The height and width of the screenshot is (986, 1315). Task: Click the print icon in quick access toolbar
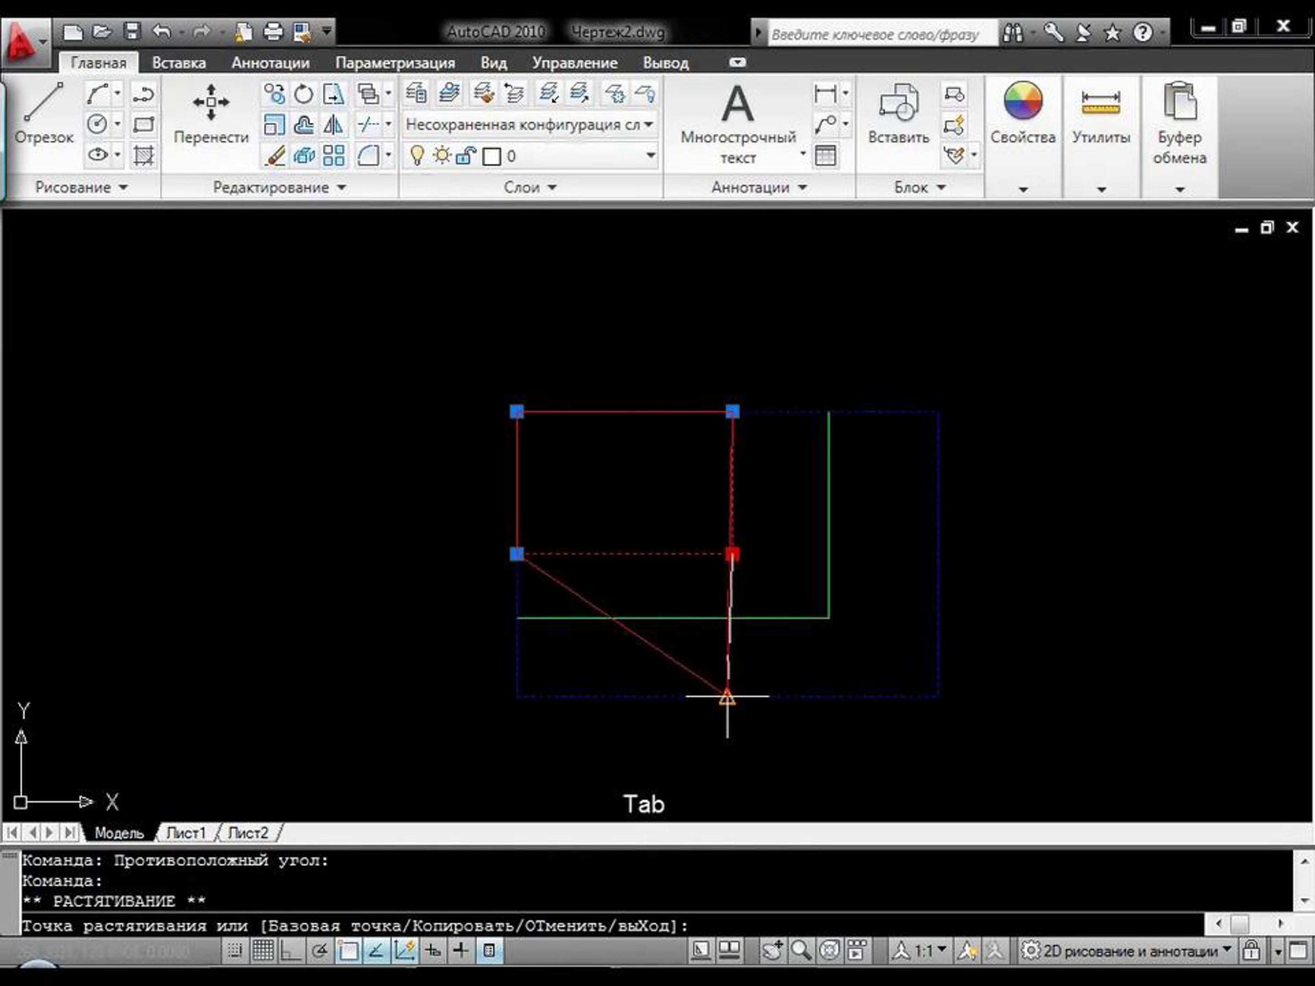coord(273,31)
